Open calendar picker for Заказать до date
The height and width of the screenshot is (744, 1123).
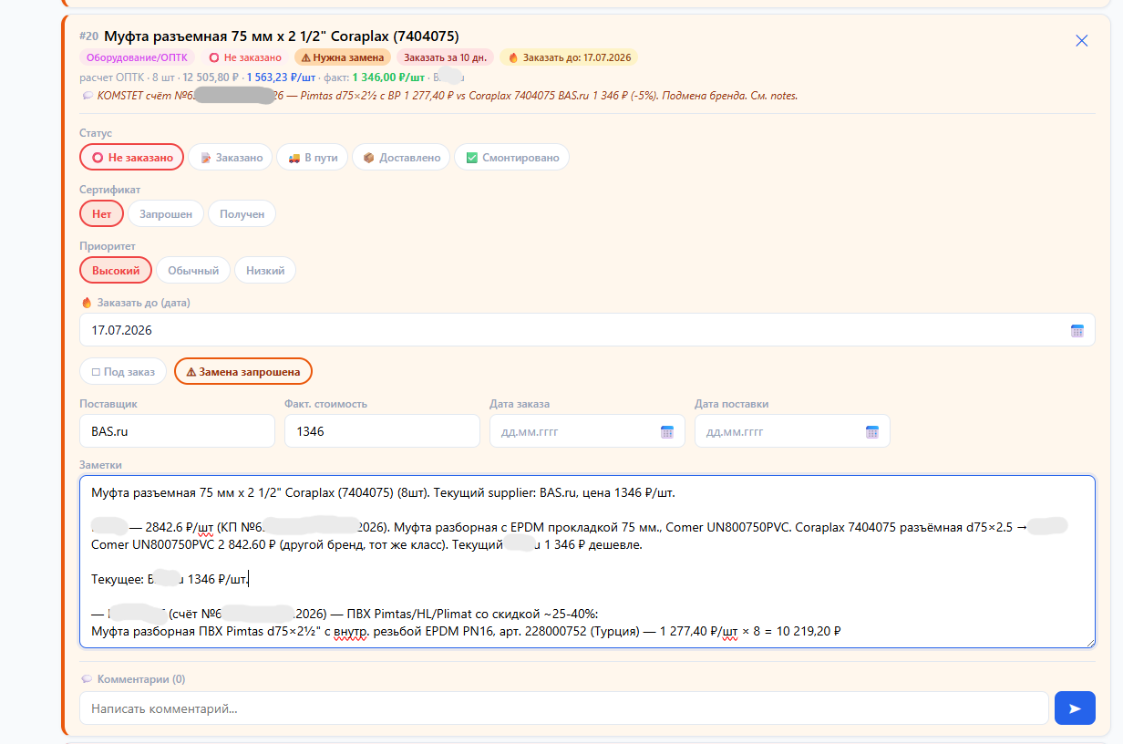(x=1077, y=331)
